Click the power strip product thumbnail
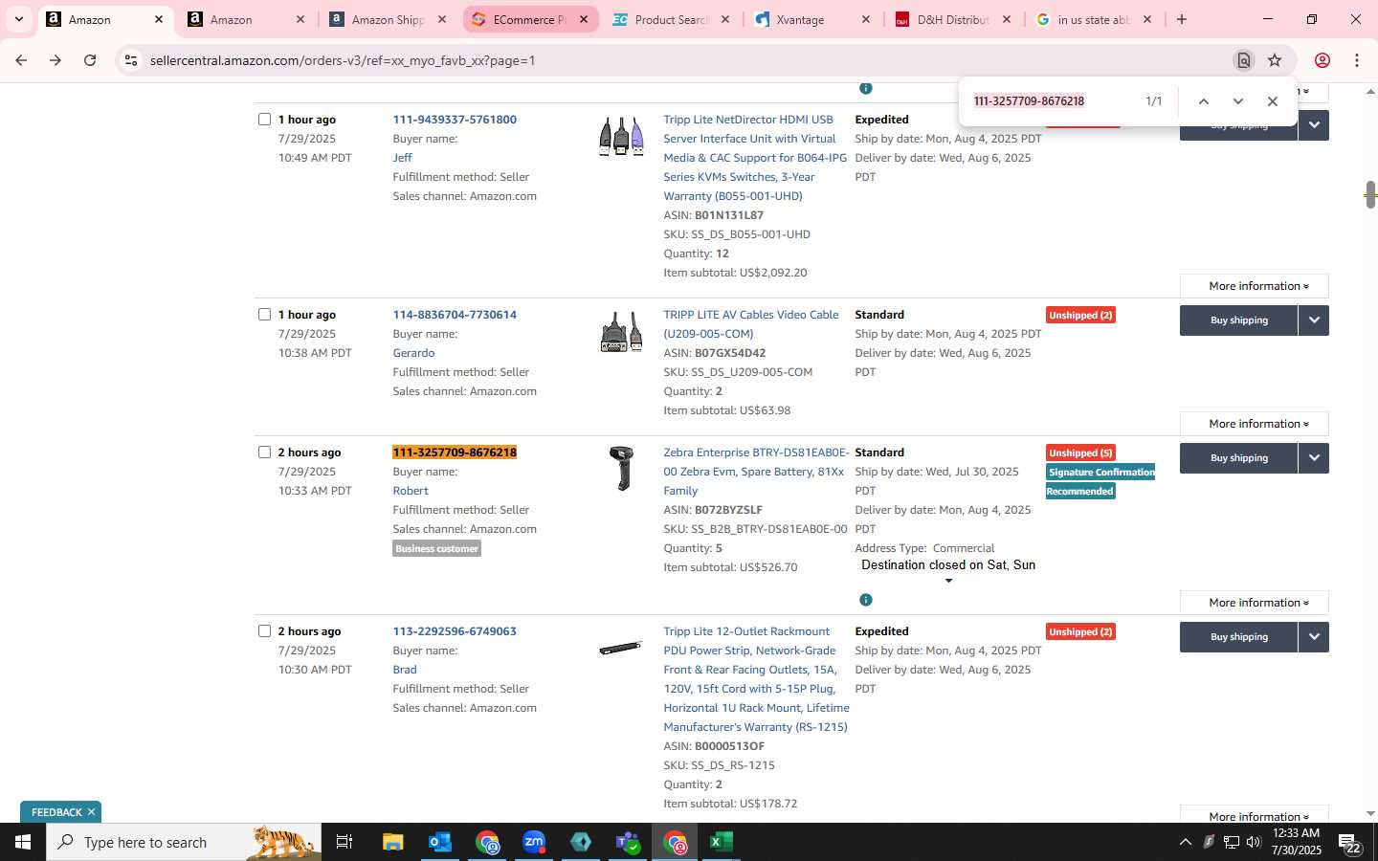This screenshot has width=1378, height=861. pyautogui.click(x=621, y=648)
